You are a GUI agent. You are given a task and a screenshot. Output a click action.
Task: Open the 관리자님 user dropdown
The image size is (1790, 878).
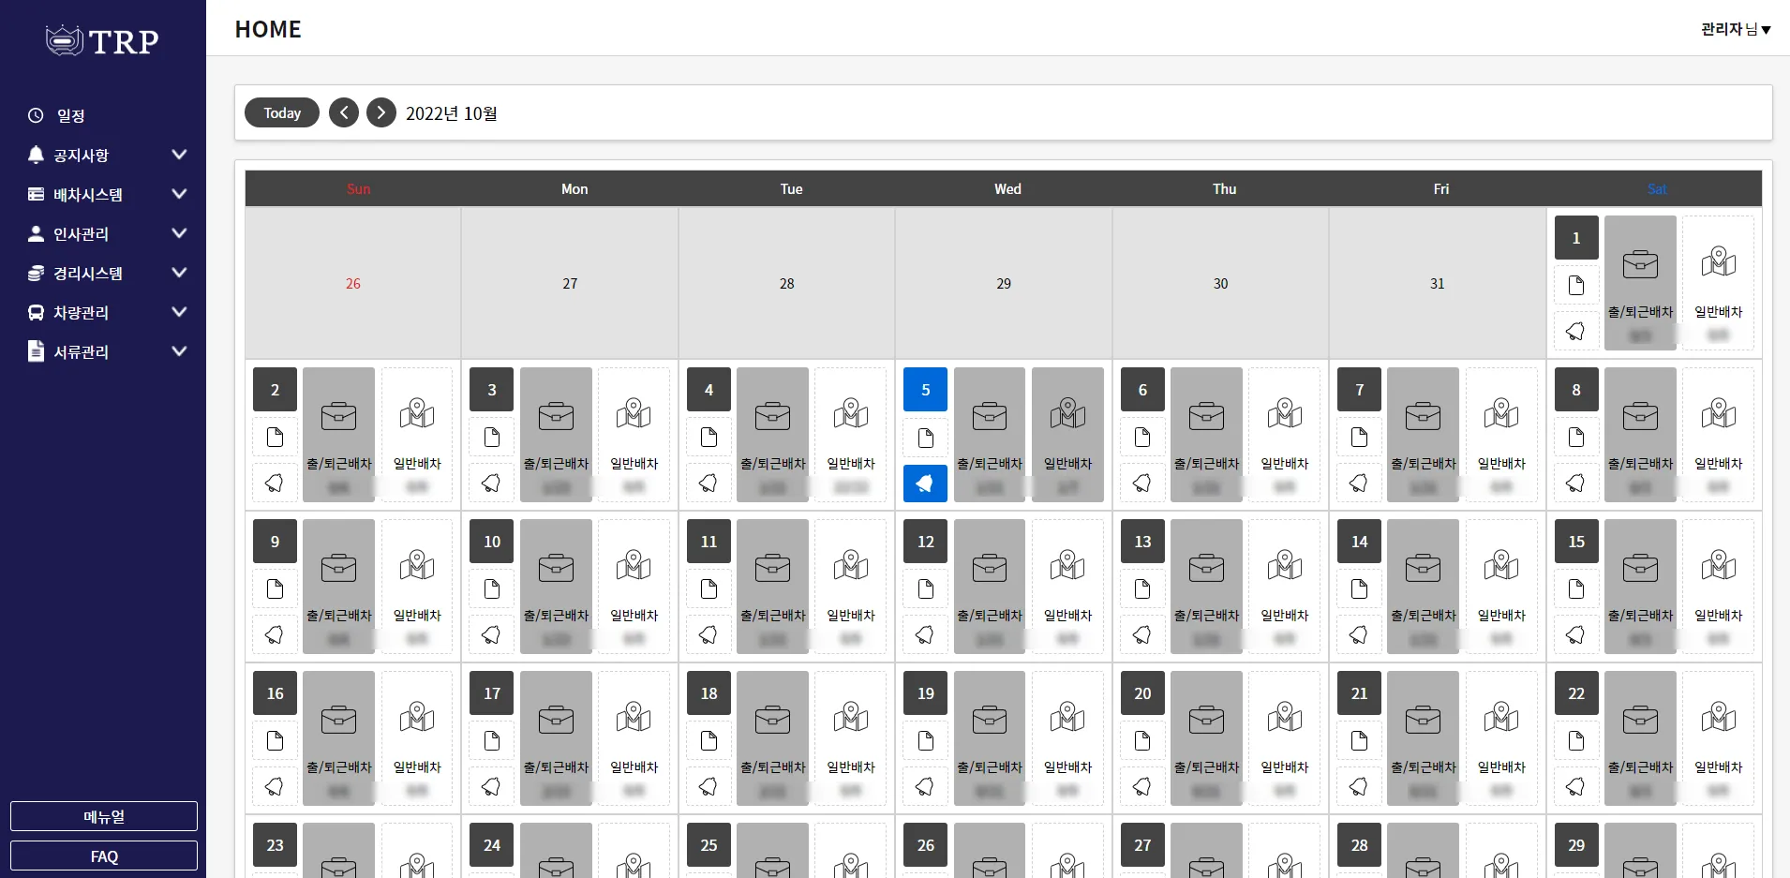click(1735, 29)
